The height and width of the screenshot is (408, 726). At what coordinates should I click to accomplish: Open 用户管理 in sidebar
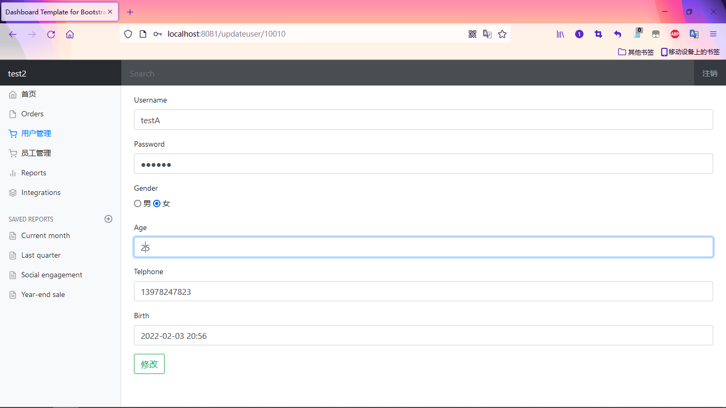(36, 133)
